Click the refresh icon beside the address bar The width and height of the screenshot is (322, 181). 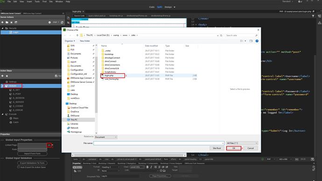[221, 35]
